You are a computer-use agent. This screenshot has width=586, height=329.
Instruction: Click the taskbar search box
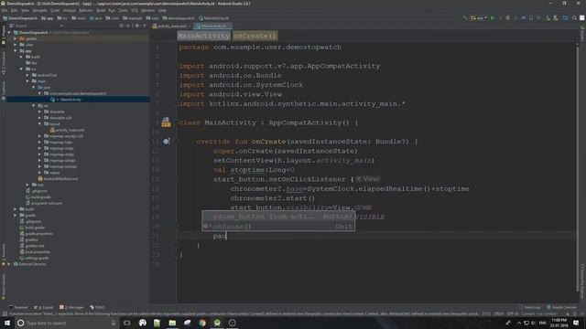67,323
